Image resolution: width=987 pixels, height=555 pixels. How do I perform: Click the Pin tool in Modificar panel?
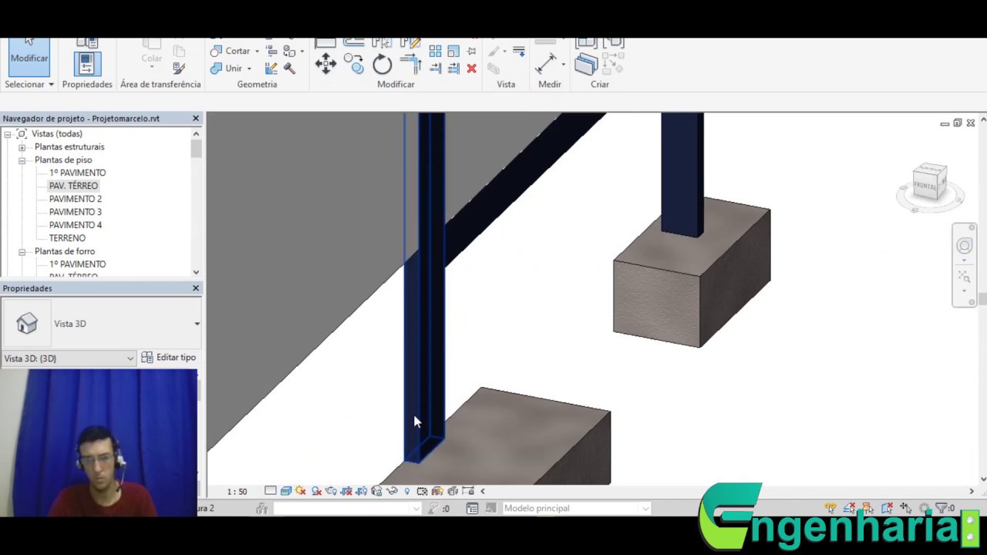(x=471, y=51)
